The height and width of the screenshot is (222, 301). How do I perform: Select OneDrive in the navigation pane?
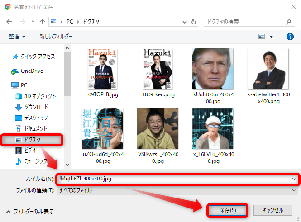click(x=32, y=71)
